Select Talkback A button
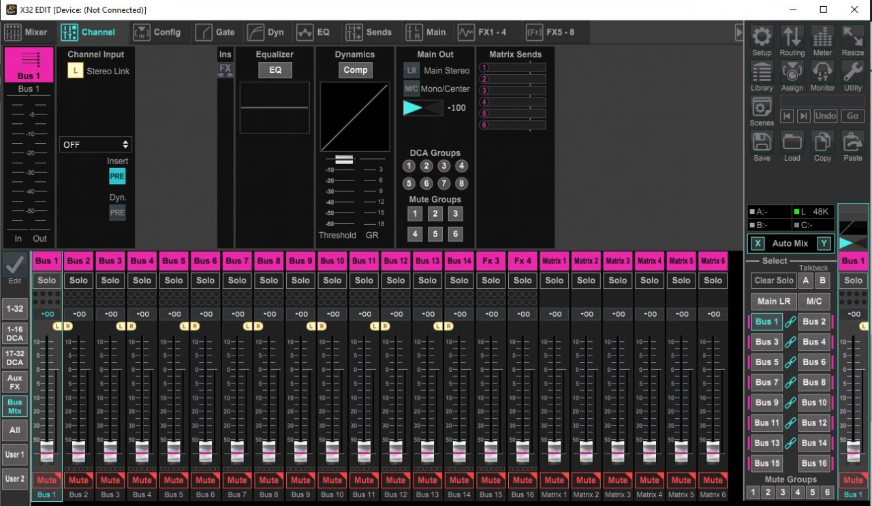 [806, 281]
